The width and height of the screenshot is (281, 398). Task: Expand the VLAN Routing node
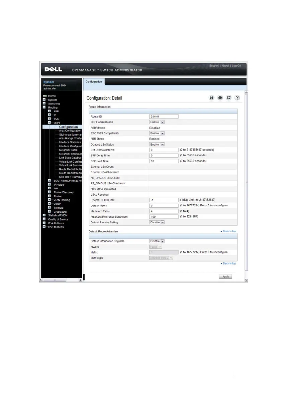point(50,200)
